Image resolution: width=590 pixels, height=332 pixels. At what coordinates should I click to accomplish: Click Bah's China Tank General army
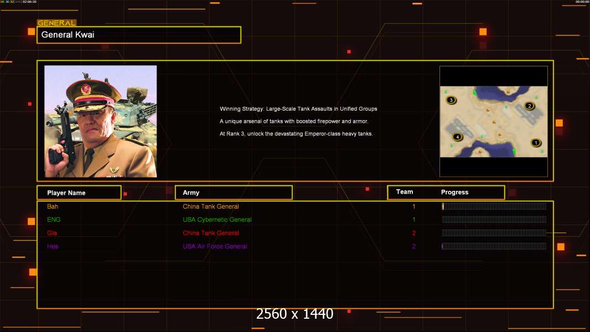coord(211,206)
